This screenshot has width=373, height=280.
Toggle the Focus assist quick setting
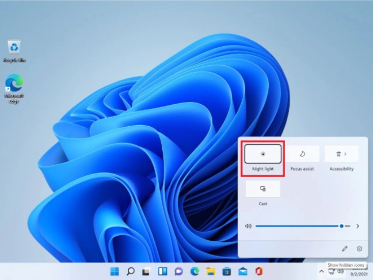click(302, 154)
